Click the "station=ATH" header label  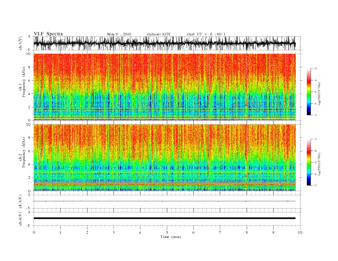pos(158,34)
